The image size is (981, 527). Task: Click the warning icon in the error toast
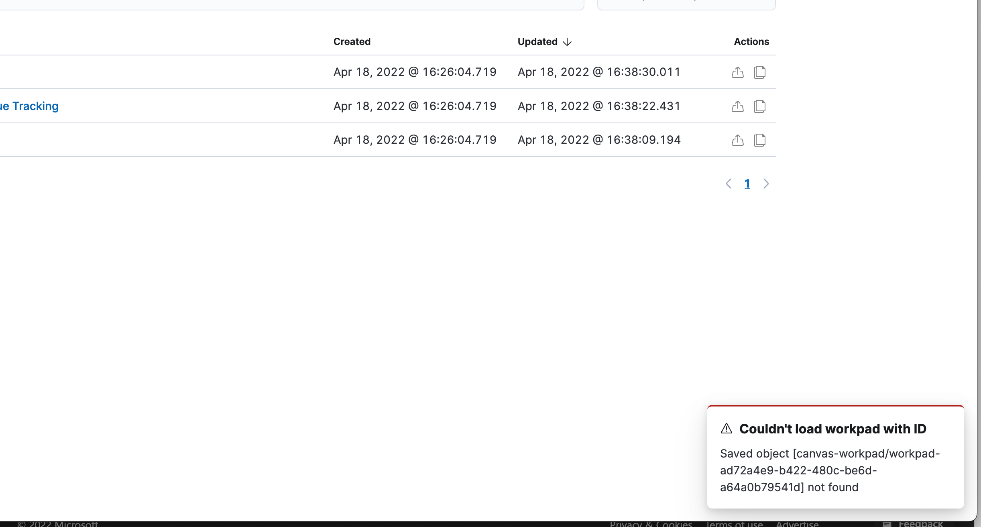727,429
